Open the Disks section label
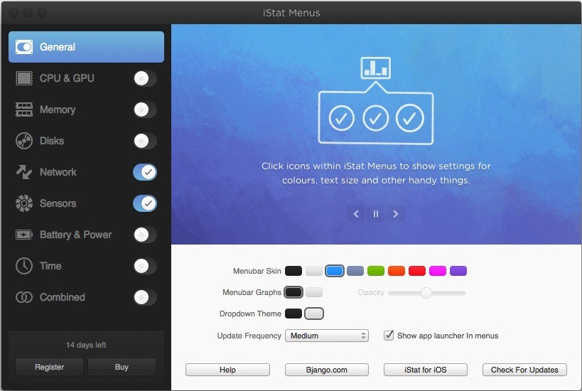582x391 pixels. tap(52, 141)
